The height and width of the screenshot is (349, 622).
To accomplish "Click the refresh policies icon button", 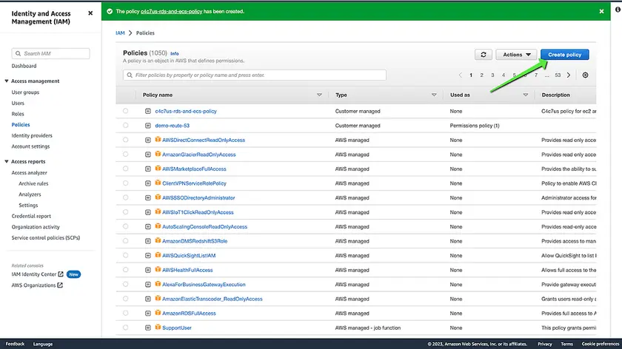I will [x=483, y=55].
